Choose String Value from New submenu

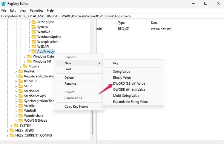coord(122,72)
